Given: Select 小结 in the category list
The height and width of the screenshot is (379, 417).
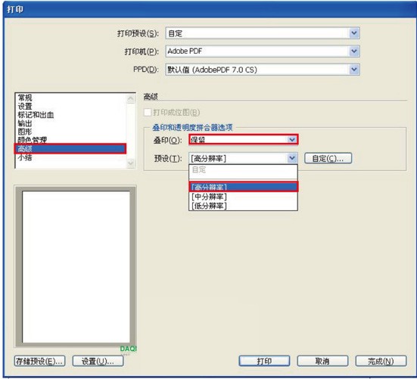Looking at the screenshot, I should tap(25, 157).
